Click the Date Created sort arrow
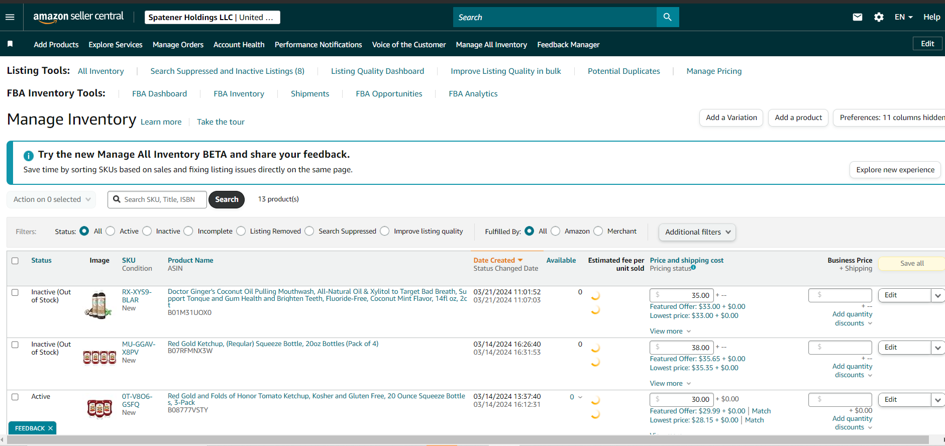 tap(520, 260)
